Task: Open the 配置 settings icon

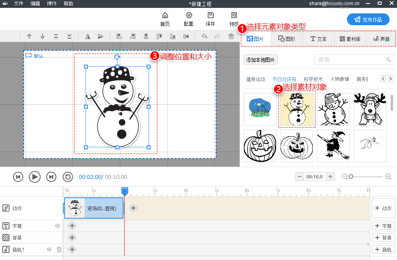Action: pos(188,19)
